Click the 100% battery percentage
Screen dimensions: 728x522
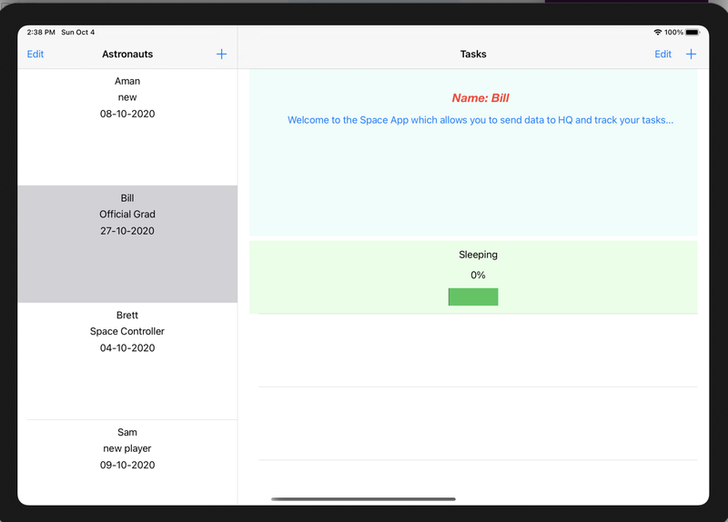[673, 32]
